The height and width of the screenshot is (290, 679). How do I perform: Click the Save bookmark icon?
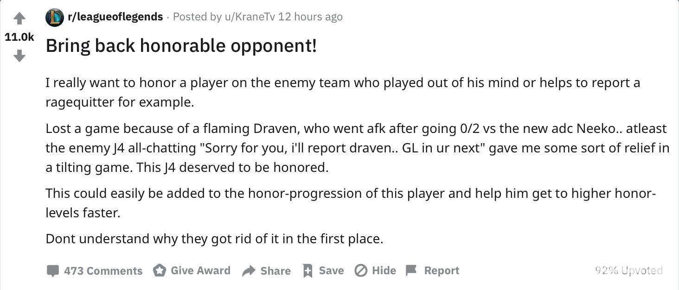coord(307,271)
